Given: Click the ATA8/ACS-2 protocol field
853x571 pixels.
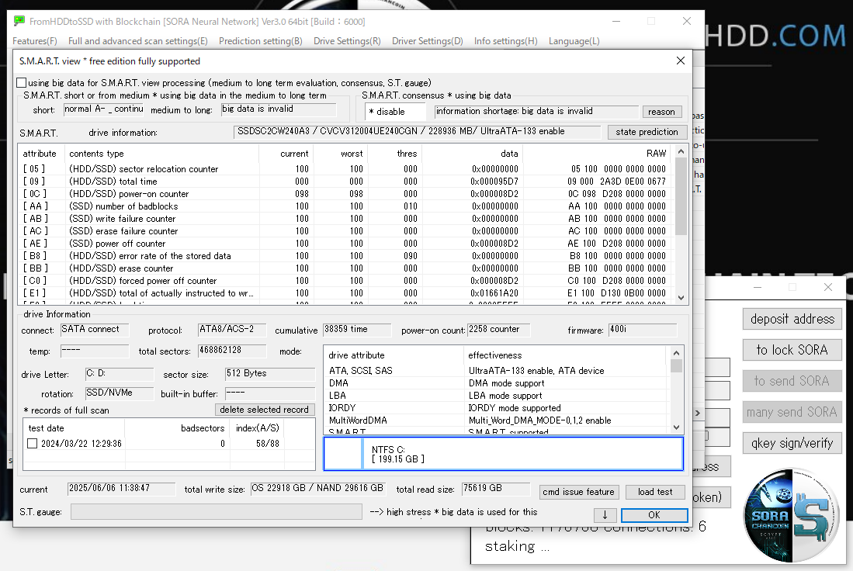Looking at the screenshot, I should (x=232, y=330).
